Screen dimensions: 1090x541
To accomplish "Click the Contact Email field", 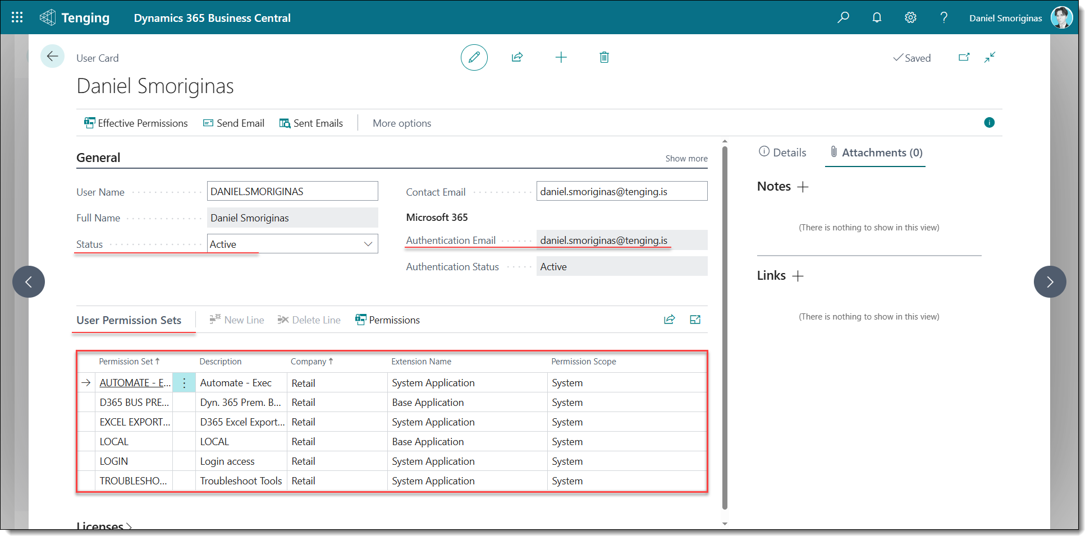I will (622, 191).
